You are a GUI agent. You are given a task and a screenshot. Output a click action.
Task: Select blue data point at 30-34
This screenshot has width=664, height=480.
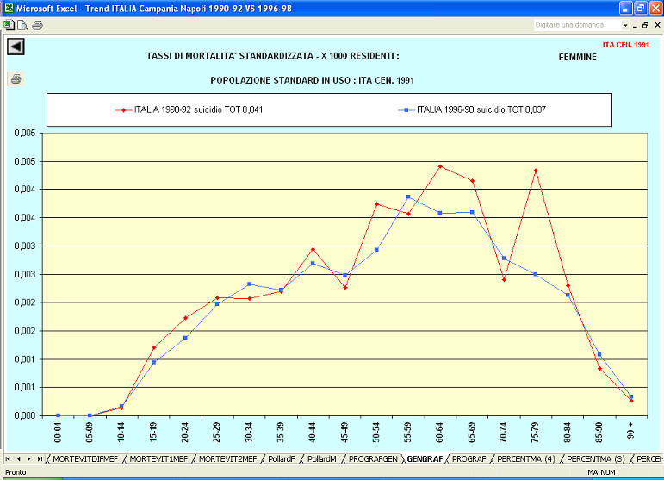(x=249, y=284)
